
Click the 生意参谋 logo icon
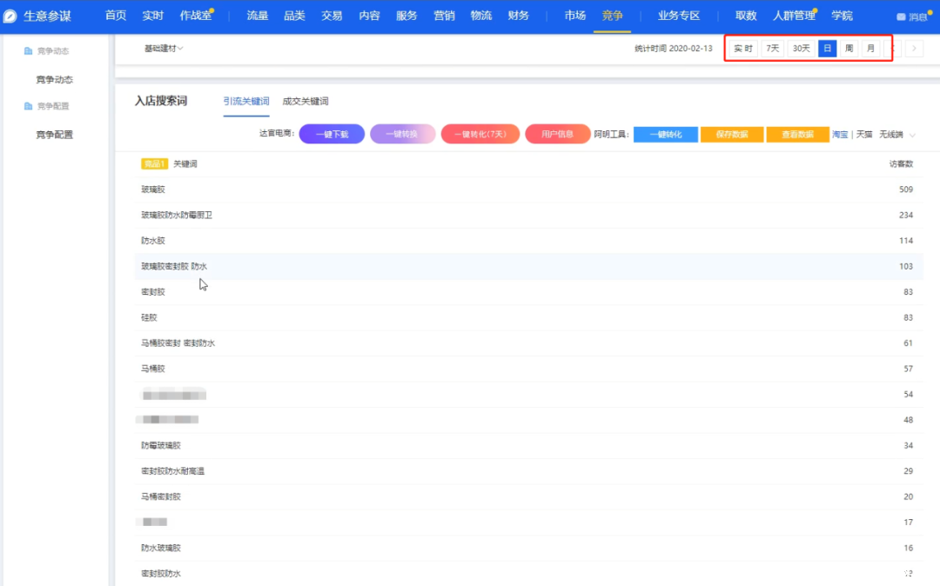[x=10, y=17]
